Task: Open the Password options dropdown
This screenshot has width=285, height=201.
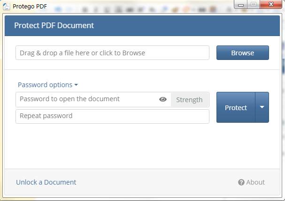Action: click(47, 85)
